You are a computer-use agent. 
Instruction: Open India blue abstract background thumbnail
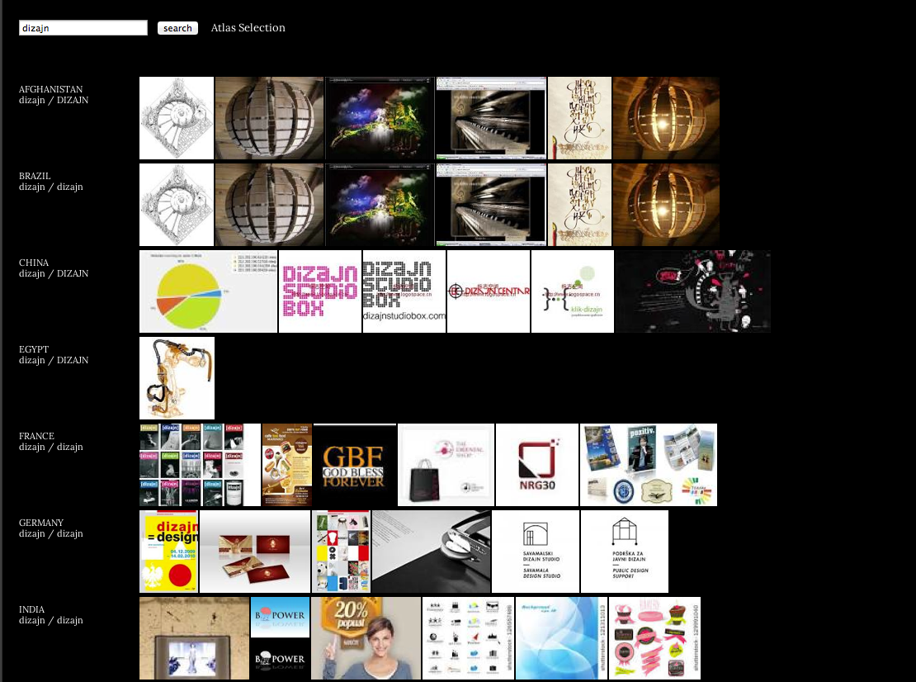coord(561,638)
